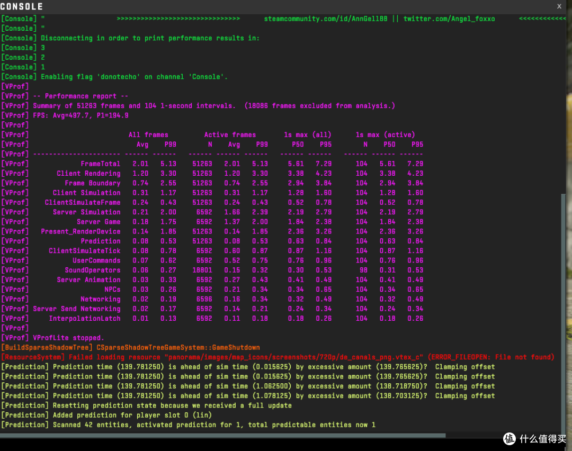Click the 'FPS: Avg=497.7, P1=194.9' line

pos(65,115)
